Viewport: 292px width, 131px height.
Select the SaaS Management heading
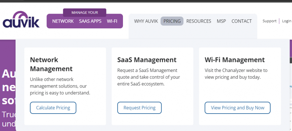147,60
